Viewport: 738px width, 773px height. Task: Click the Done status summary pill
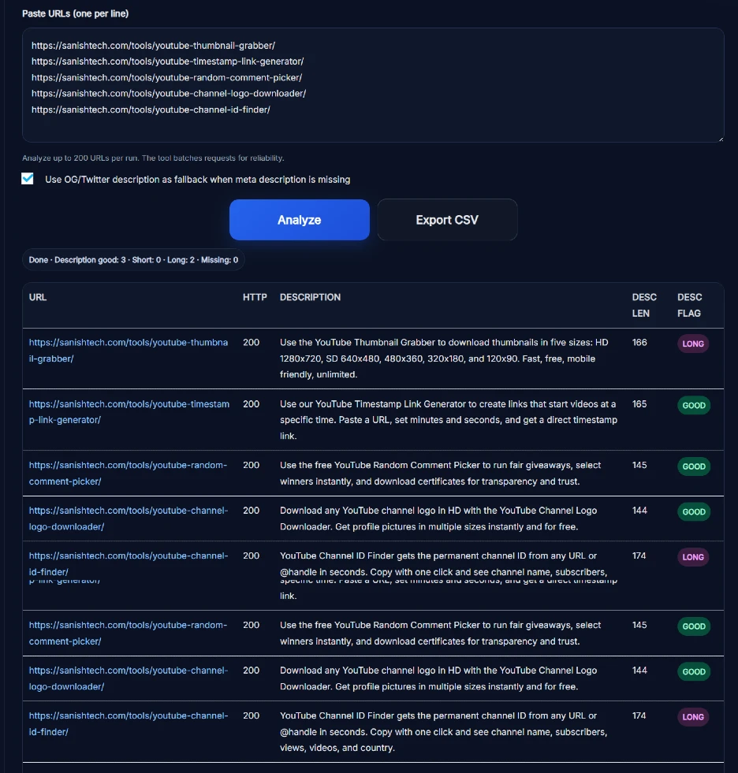[x=133, y=260]
